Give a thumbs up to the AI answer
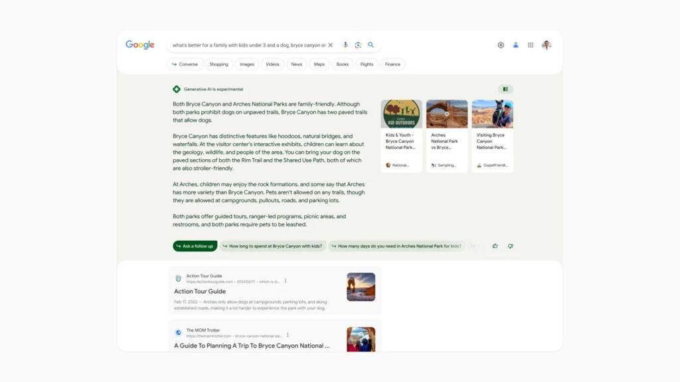This screenshot has width=680, height=382. [x=495, y=245]
